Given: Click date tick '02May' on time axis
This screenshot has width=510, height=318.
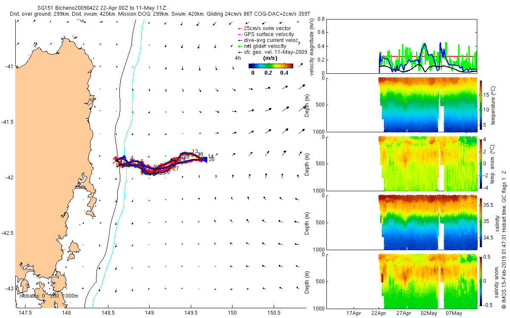Looking at the screenshot, I should (429, 314).
